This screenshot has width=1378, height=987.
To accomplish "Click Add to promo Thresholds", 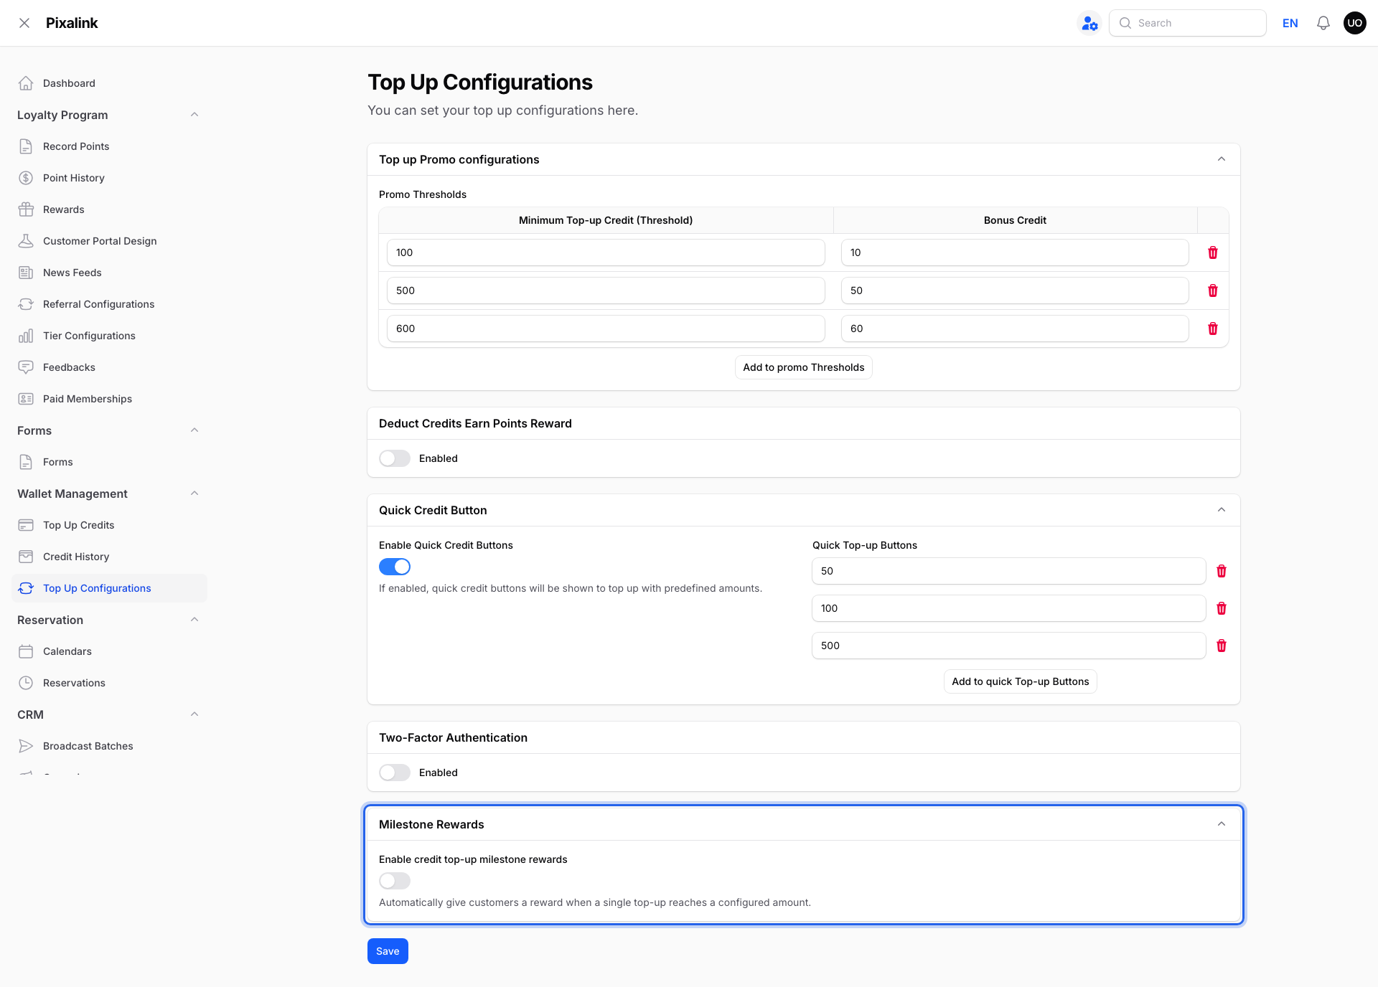I will point(804,367).
